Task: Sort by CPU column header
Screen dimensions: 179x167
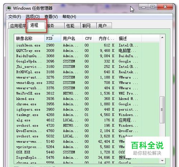Action: pyautogui.click(x=88, y=38)
